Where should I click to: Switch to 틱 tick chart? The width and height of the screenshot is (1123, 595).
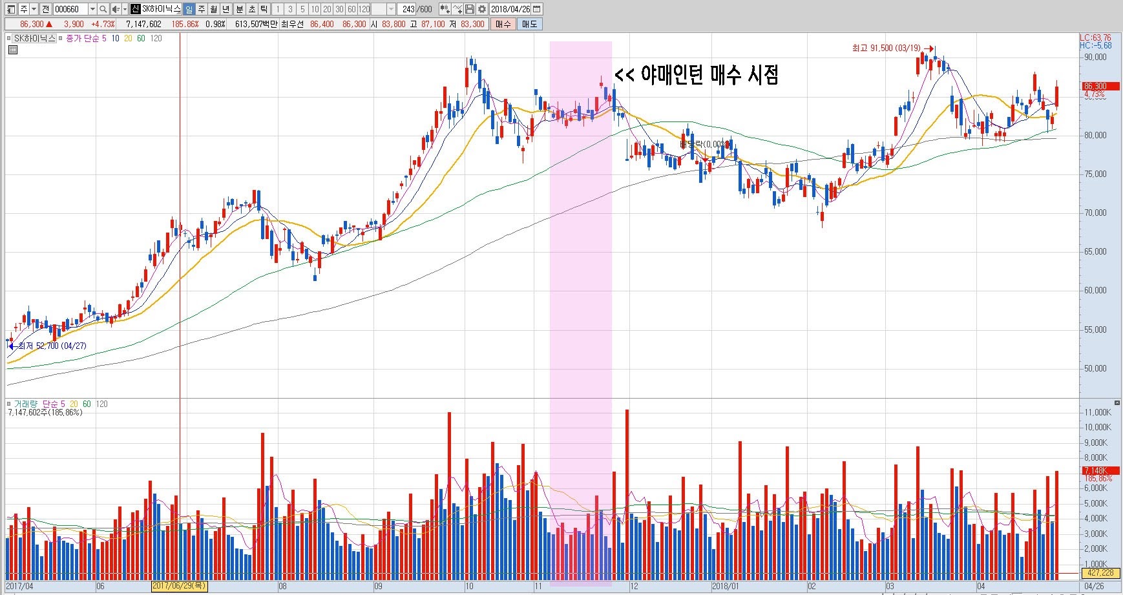(x=264, y=9)
